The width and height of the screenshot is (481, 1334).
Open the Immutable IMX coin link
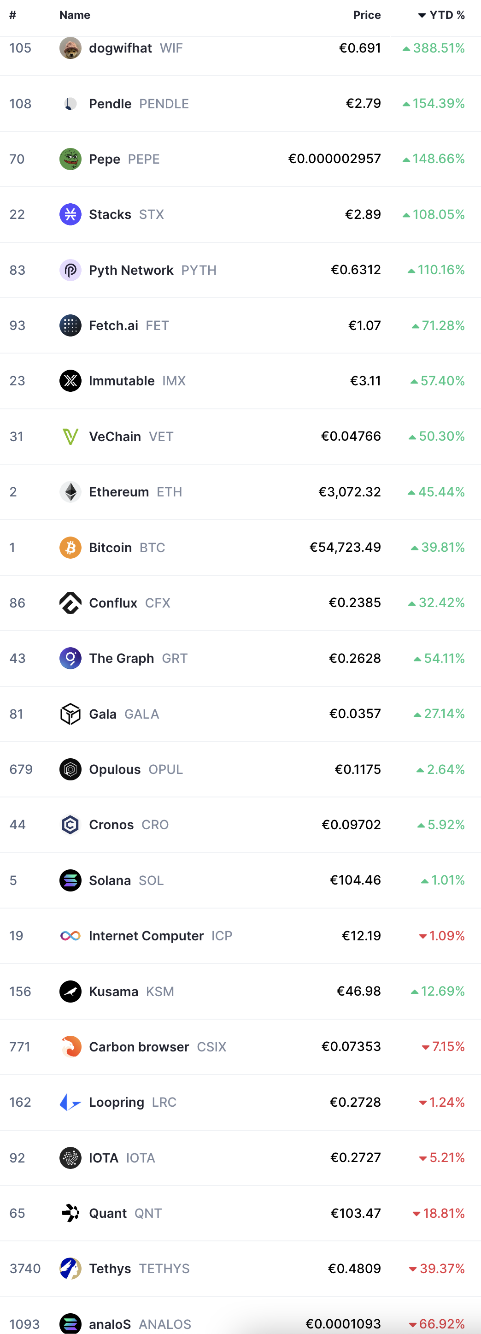137,381
